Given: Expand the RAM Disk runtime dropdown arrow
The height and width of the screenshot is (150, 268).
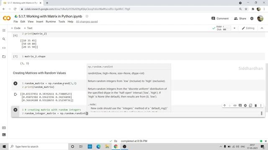Looking at the screenshot, I should pos(234,28).
